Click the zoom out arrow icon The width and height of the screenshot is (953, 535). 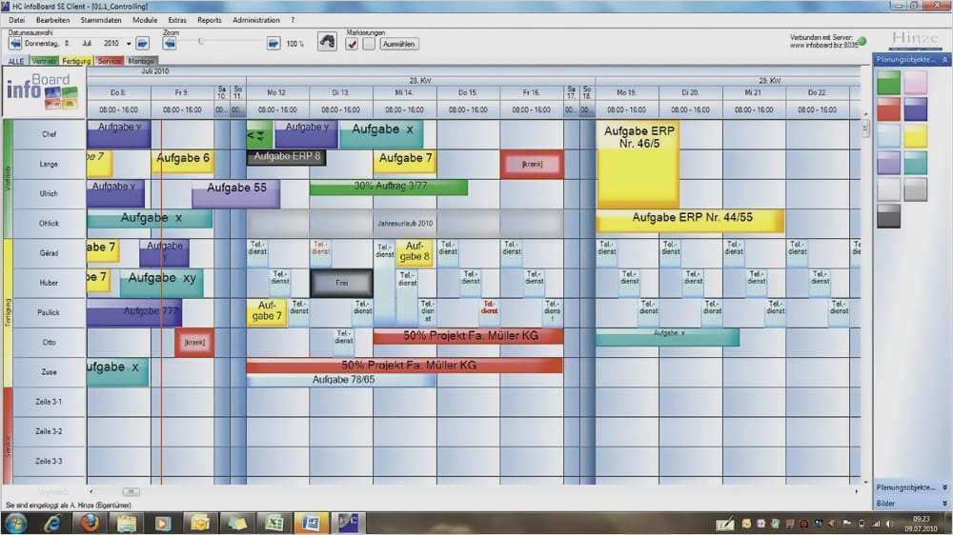click(x=171, y=43)
